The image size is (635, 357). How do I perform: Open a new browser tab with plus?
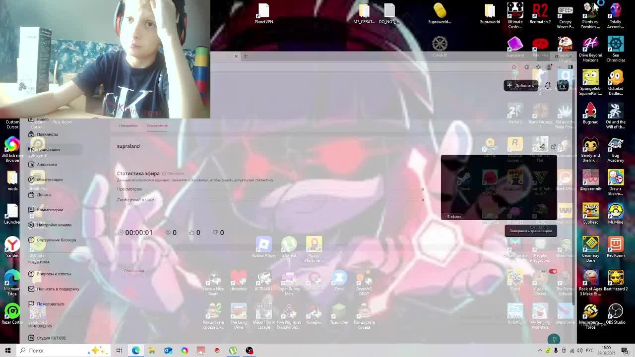[x=245, y=56]
